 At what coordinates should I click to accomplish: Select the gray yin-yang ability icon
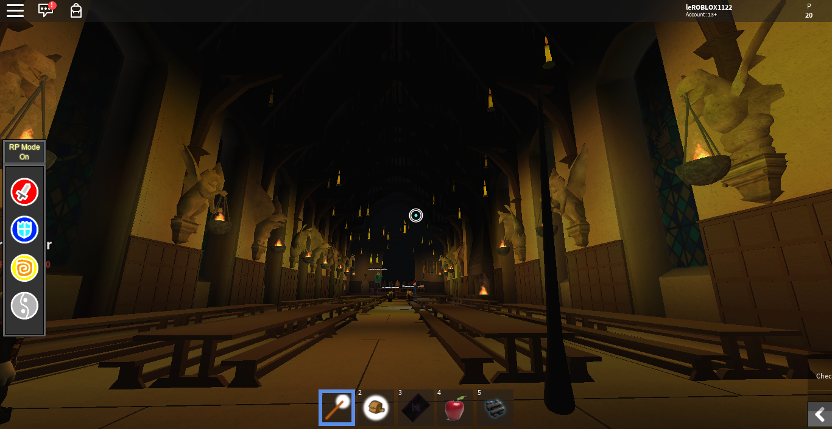[x=24, y=305]
